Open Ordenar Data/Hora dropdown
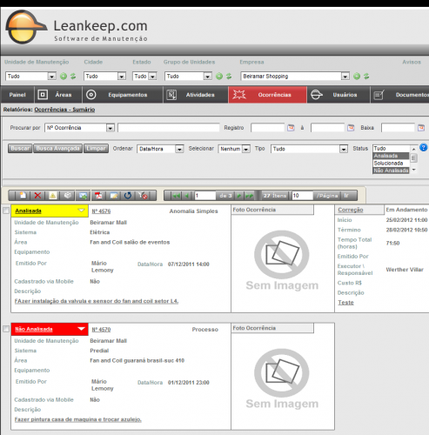This screenshot has height=435, width=429. point(160,149)
